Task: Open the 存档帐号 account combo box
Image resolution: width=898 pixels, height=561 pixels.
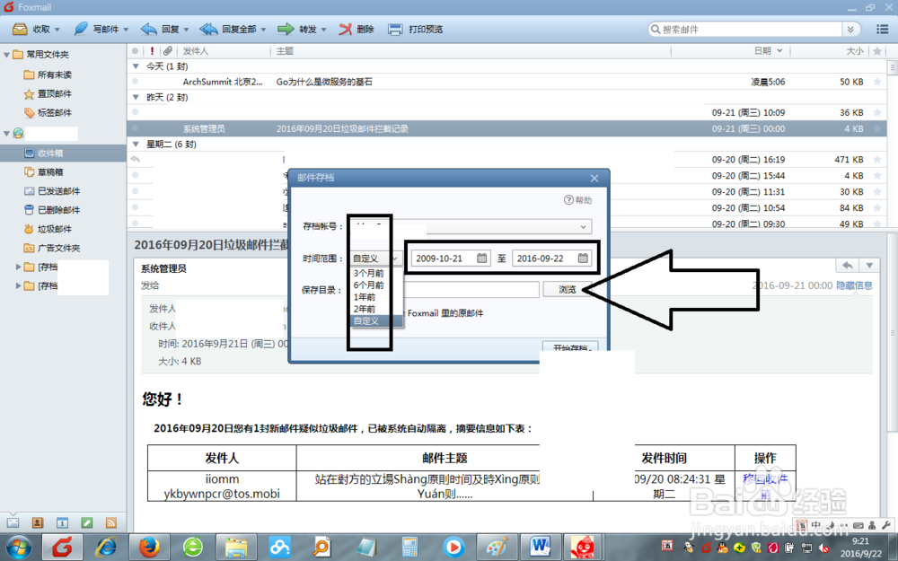Action: 471,227
